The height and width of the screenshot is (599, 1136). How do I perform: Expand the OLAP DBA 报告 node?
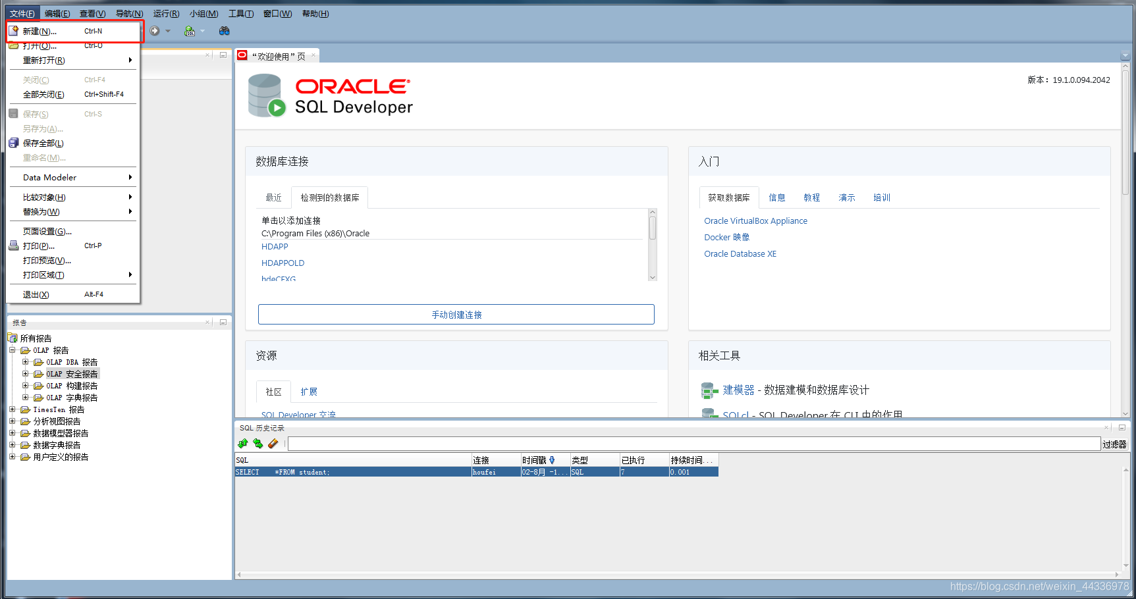click(x=26, y=362)
